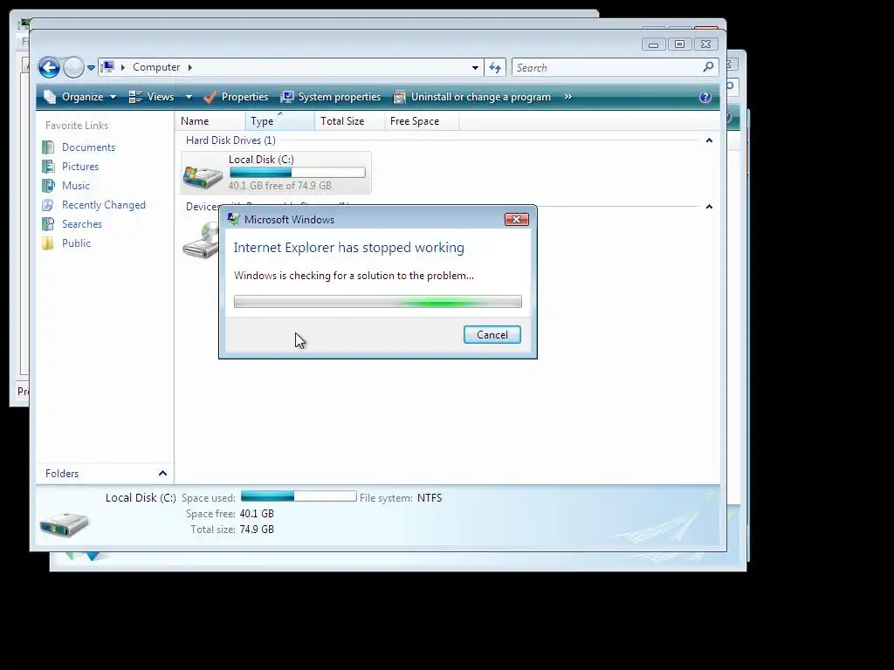Image resolution: width=894 pixels, height=670 pixels.
Task: Open the recent pages arrow beside Forward
Action: (91, 68)
